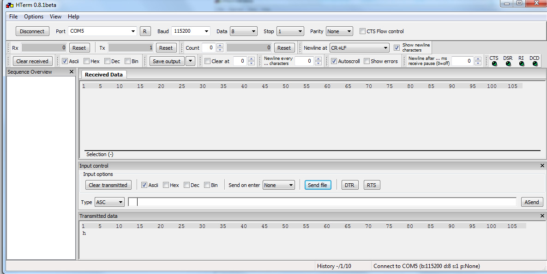
Task: Click the Send file button
Action: (318, 185)
